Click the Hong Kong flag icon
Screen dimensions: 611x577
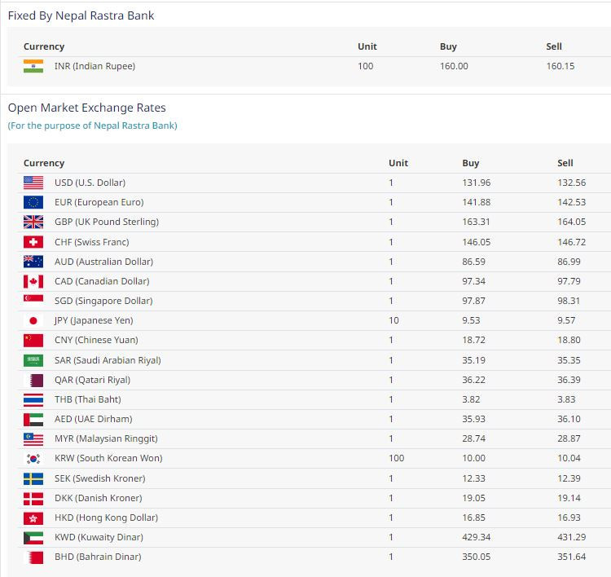point(33,518)
